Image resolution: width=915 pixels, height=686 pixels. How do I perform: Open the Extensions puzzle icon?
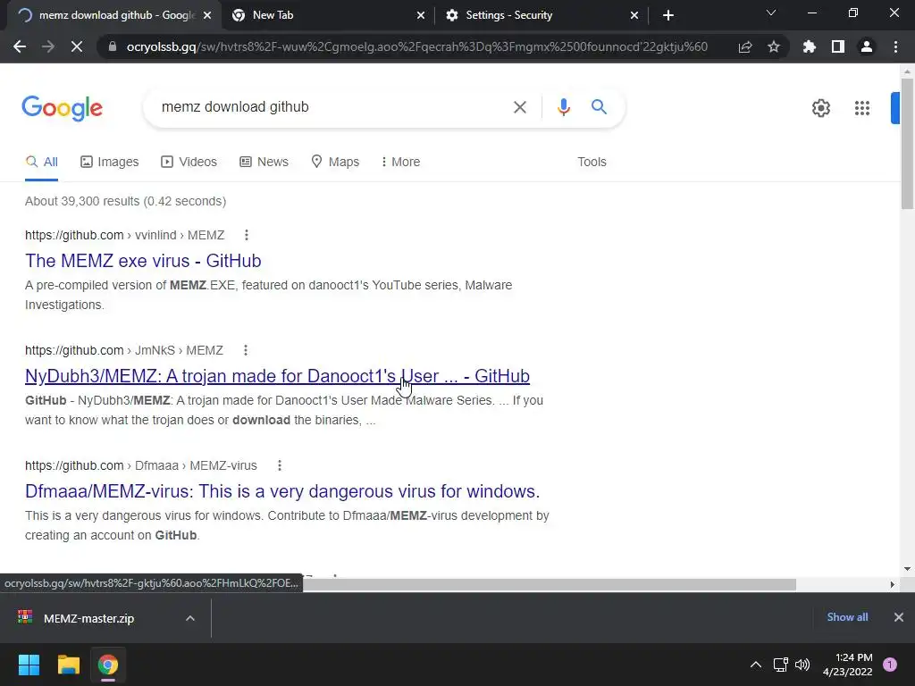[809, 46]
